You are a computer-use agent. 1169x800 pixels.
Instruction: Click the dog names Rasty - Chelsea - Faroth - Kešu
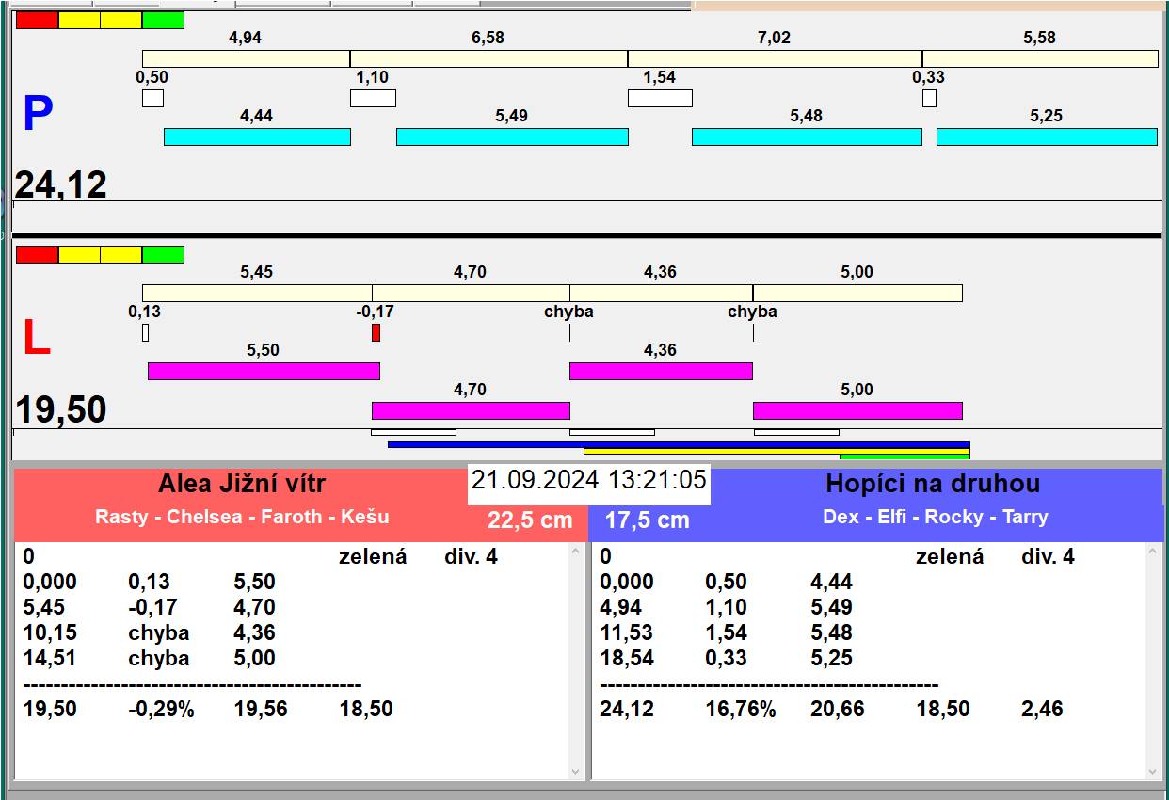point(242,517)
